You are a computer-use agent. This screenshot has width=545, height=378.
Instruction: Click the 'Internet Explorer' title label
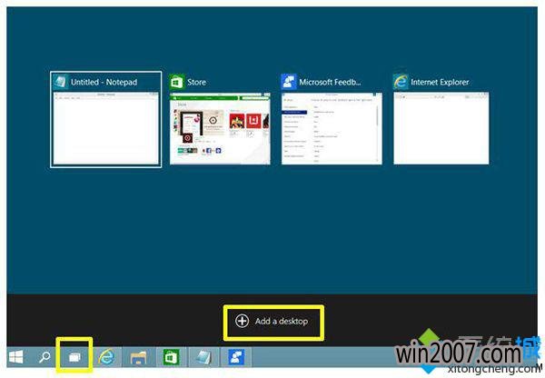pos(440,83)
